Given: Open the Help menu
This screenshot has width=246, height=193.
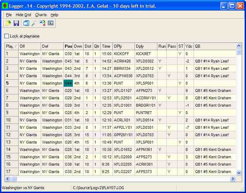Looking at the screenshot, I should (54, 15).
